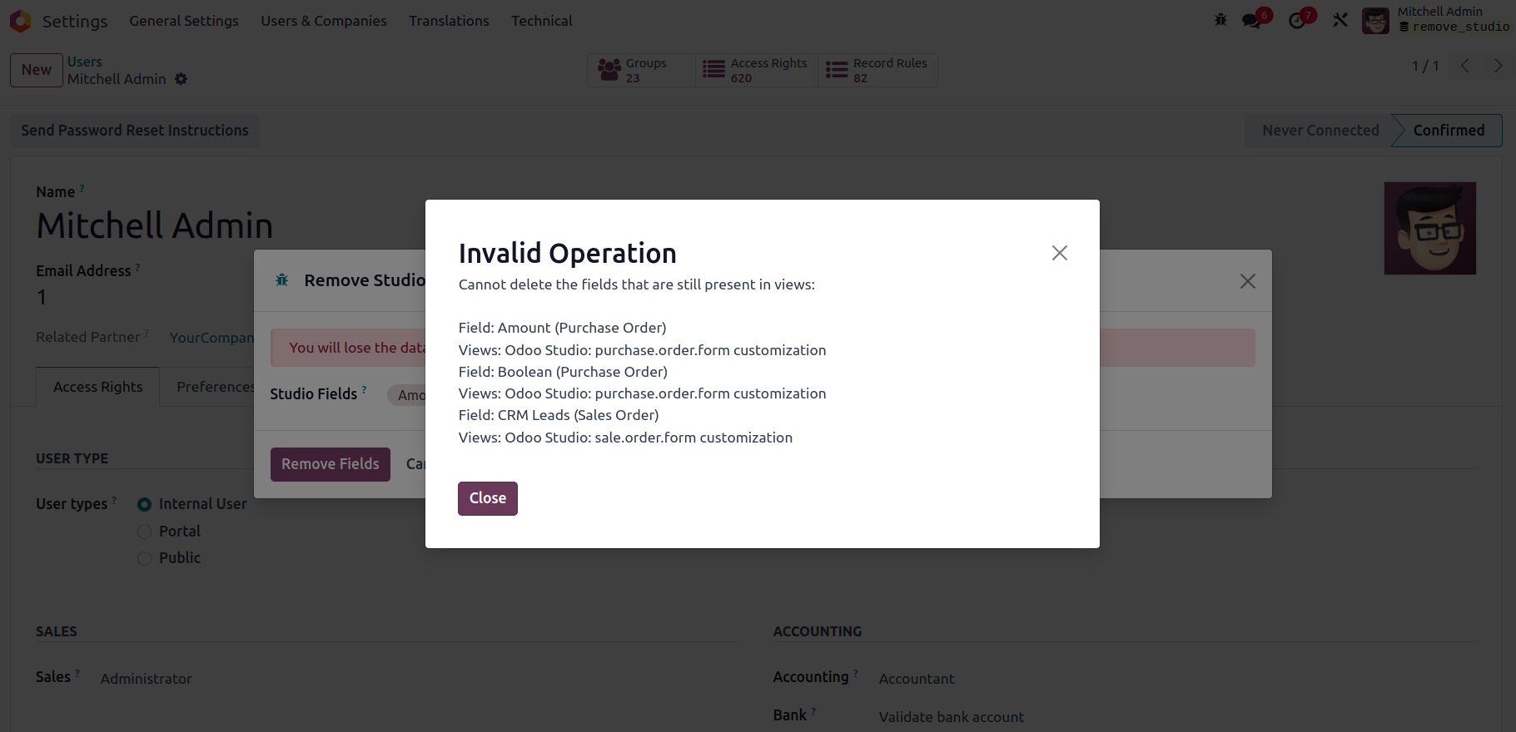Viewport: 1516px width, 732px height.
Task: Click the Remove Fields button
Action: tap(330, 464)
